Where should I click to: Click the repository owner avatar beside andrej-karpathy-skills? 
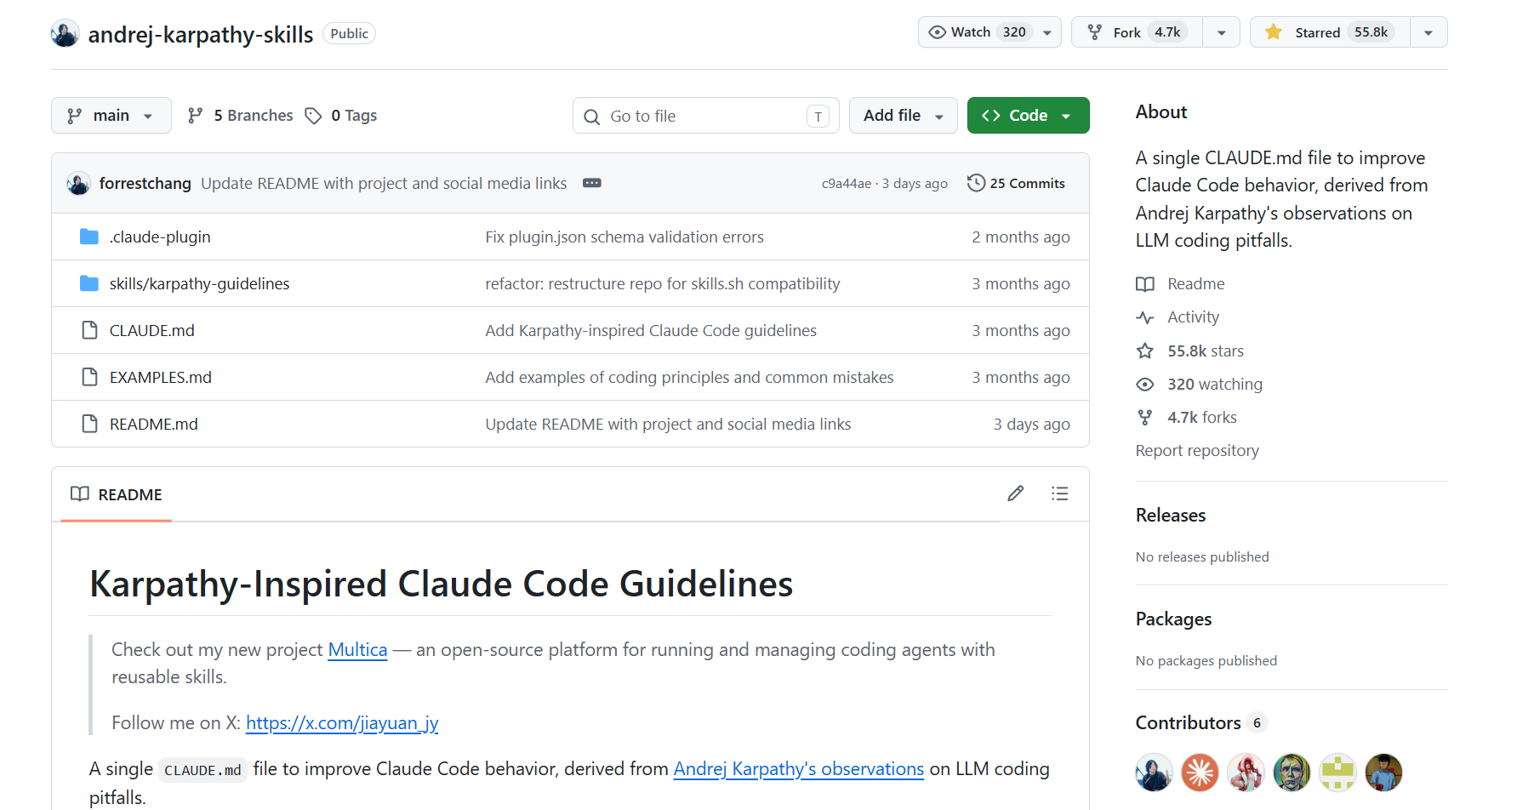[x=65, y=33]
